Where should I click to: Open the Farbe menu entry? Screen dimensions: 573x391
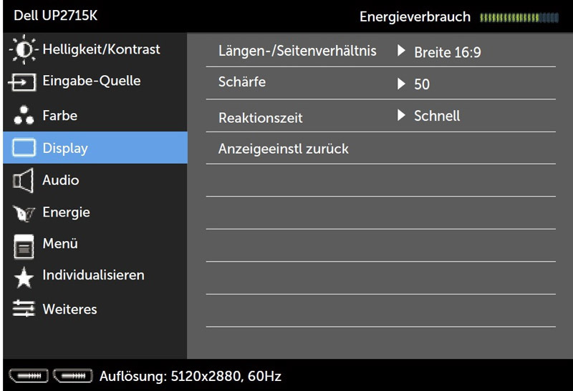click(x=60, y=116)
